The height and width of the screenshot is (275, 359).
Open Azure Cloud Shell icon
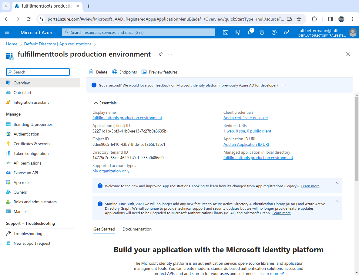pyautogui.click(x=226, y=32)
